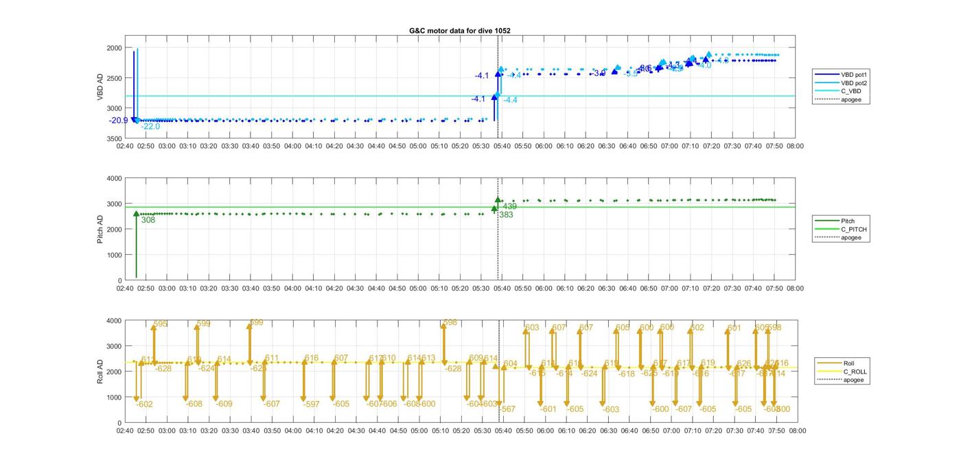
Task: Click the '4000' tick on Pitch axis
Action: 114,178
